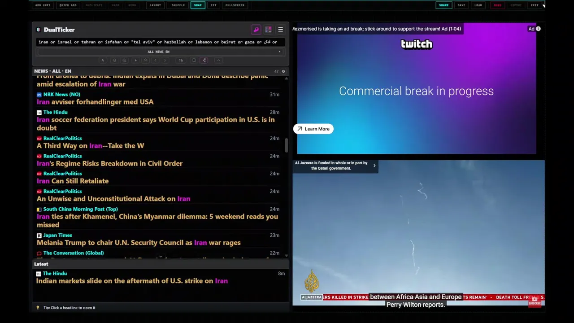Click the play auto-scroll icon

tap(135, 60)
